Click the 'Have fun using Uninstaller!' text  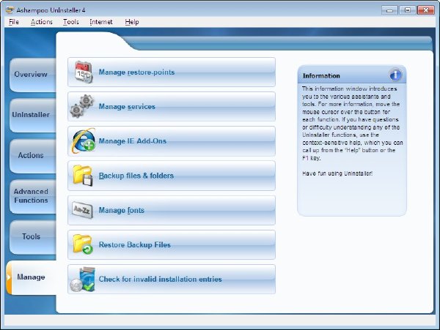(x=337, y=173)
